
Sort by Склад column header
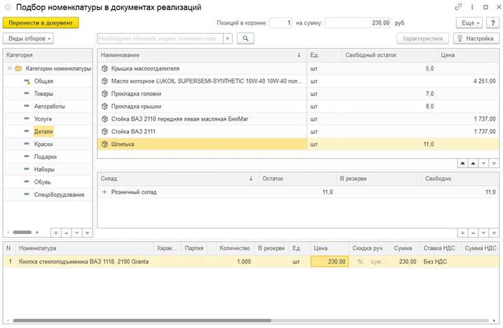tap(178, 179)
